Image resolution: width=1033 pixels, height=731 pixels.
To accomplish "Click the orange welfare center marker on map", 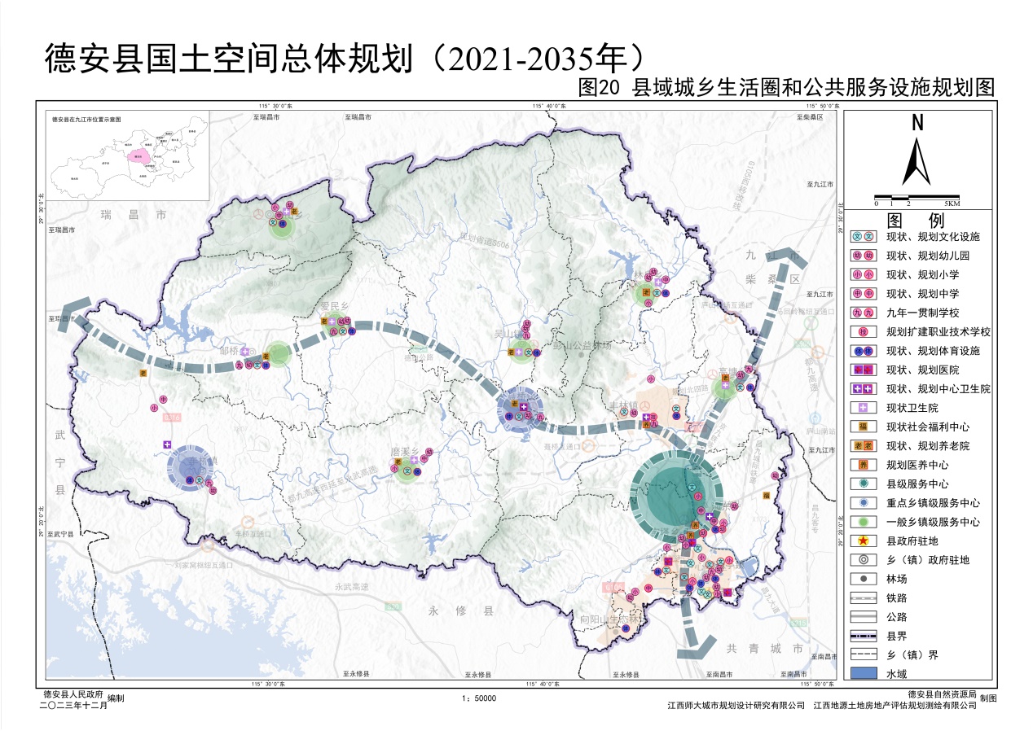I will 766,495.
